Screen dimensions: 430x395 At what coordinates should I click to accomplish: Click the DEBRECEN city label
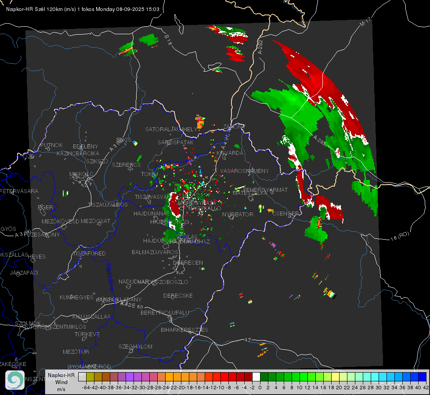click(188, 262)
